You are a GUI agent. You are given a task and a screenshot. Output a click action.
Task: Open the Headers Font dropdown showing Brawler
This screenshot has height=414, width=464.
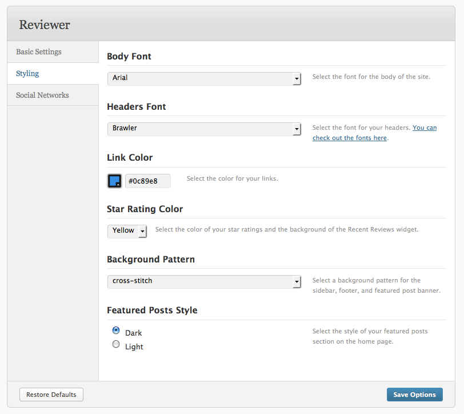click(204, 129)
